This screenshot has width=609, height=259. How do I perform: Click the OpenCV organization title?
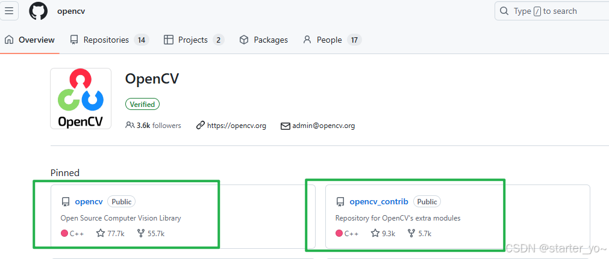pos(152,79)
